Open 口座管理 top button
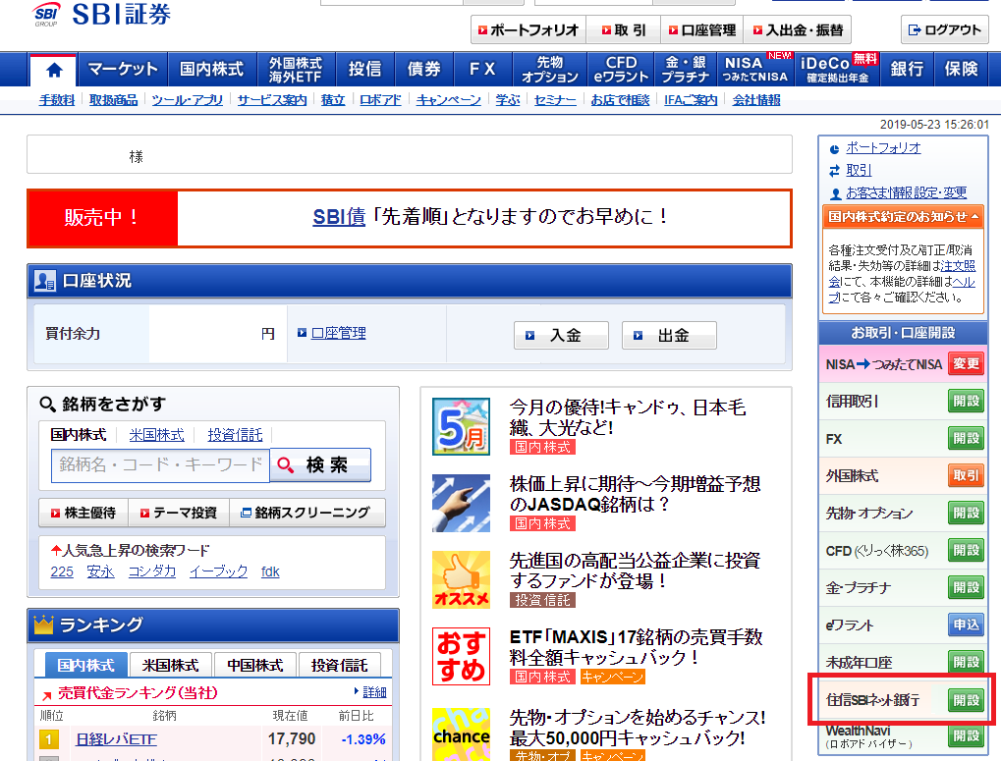The height and width of the screenshot is (761, 1001). [x=702, y=30]
